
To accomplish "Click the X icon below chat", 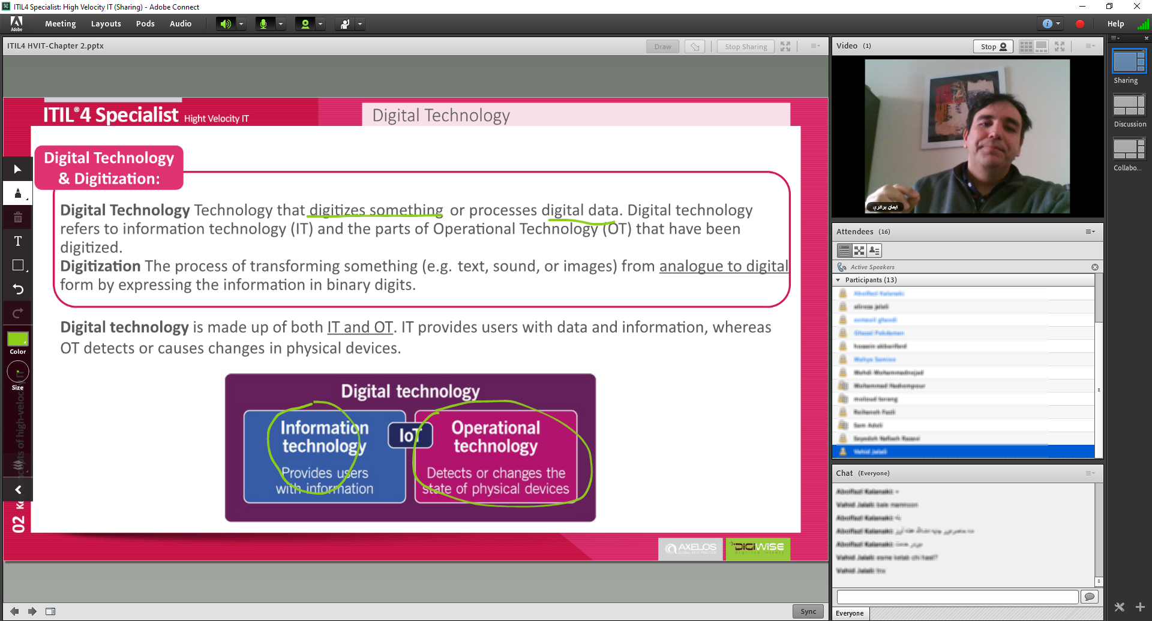I will coord(1120,607).
